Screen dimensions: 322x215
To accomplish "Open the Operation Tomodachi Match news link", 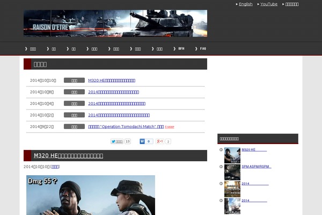I will coord(126,126).
